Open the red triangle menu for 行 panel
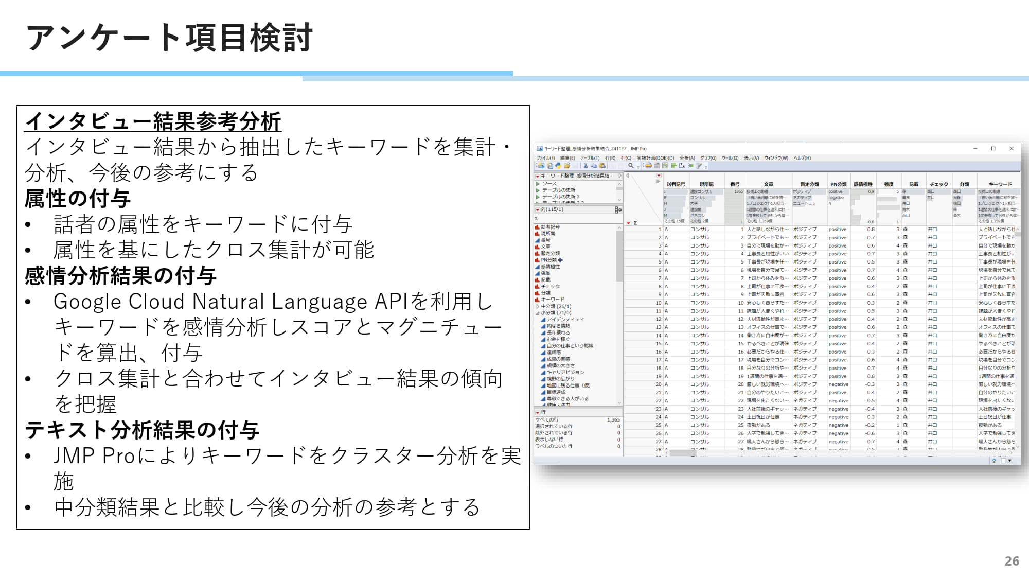This screenshot has height=579, width=1029. tap(538, 412)
